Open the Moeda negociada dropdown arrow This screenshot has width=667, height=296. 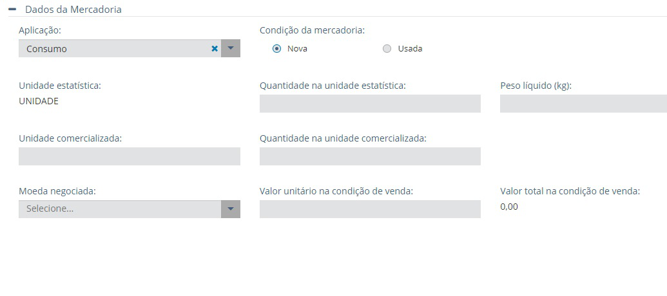pos(231,209)
